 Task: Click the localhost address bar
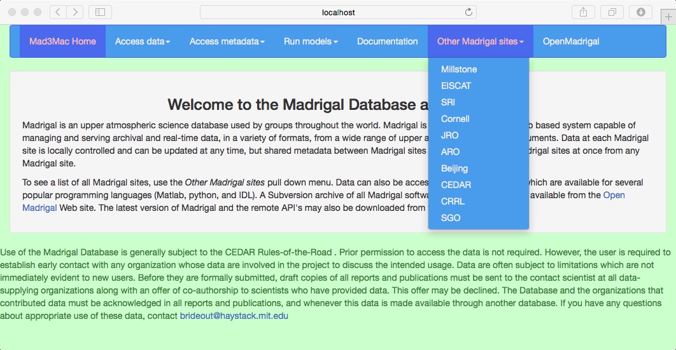point(338,12)
